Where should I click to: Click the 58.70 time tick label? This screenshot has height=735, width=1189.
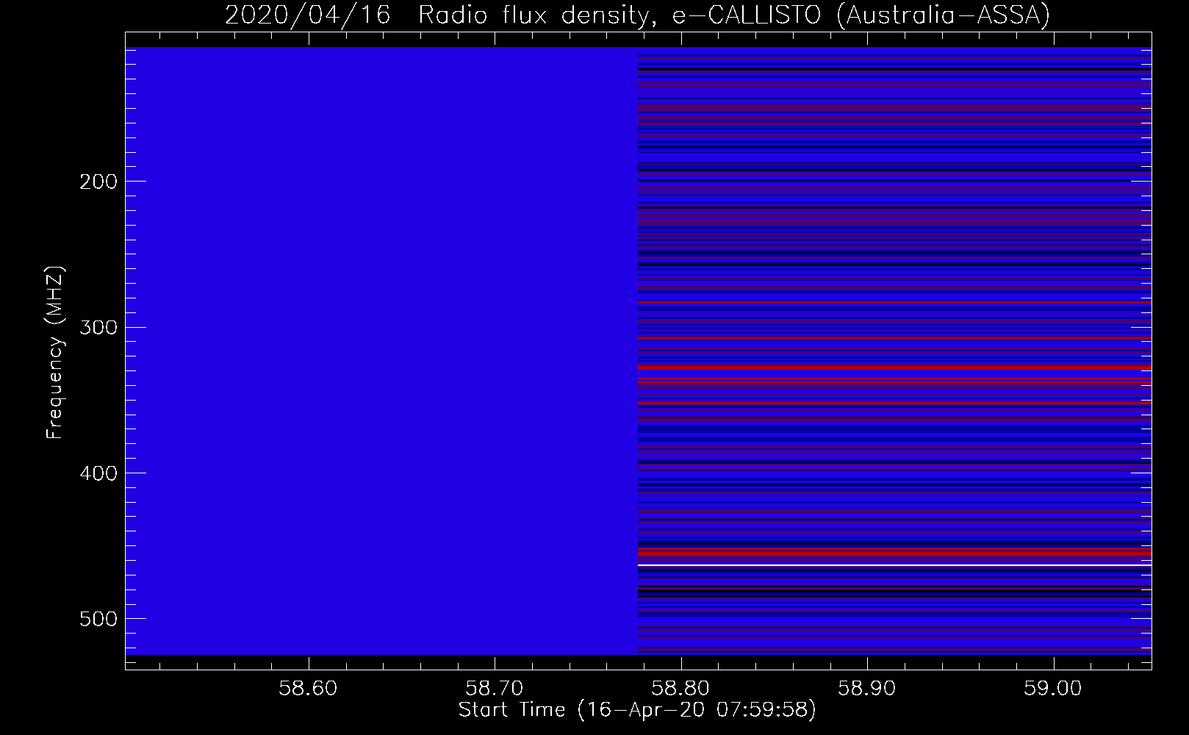(495, 689)
